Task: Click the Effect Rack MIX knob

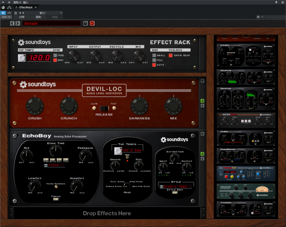Action: [139, 56]
